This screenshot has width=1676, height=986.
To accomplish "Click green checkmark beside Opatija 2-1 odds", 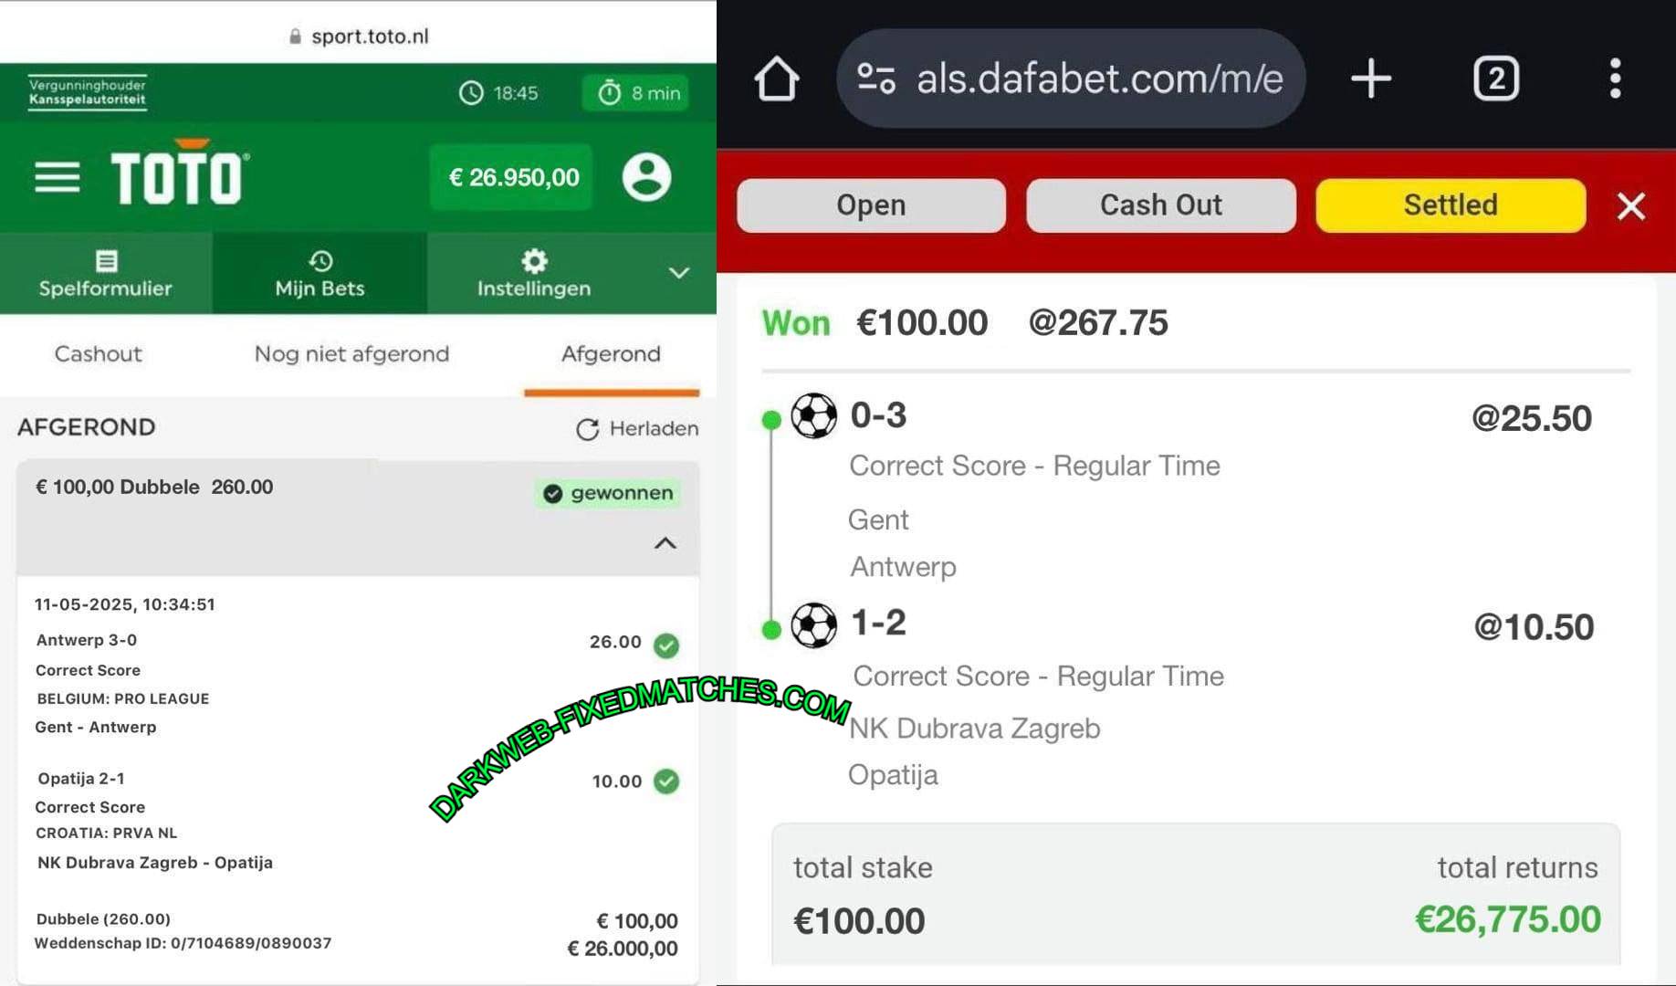I will 666,781.
